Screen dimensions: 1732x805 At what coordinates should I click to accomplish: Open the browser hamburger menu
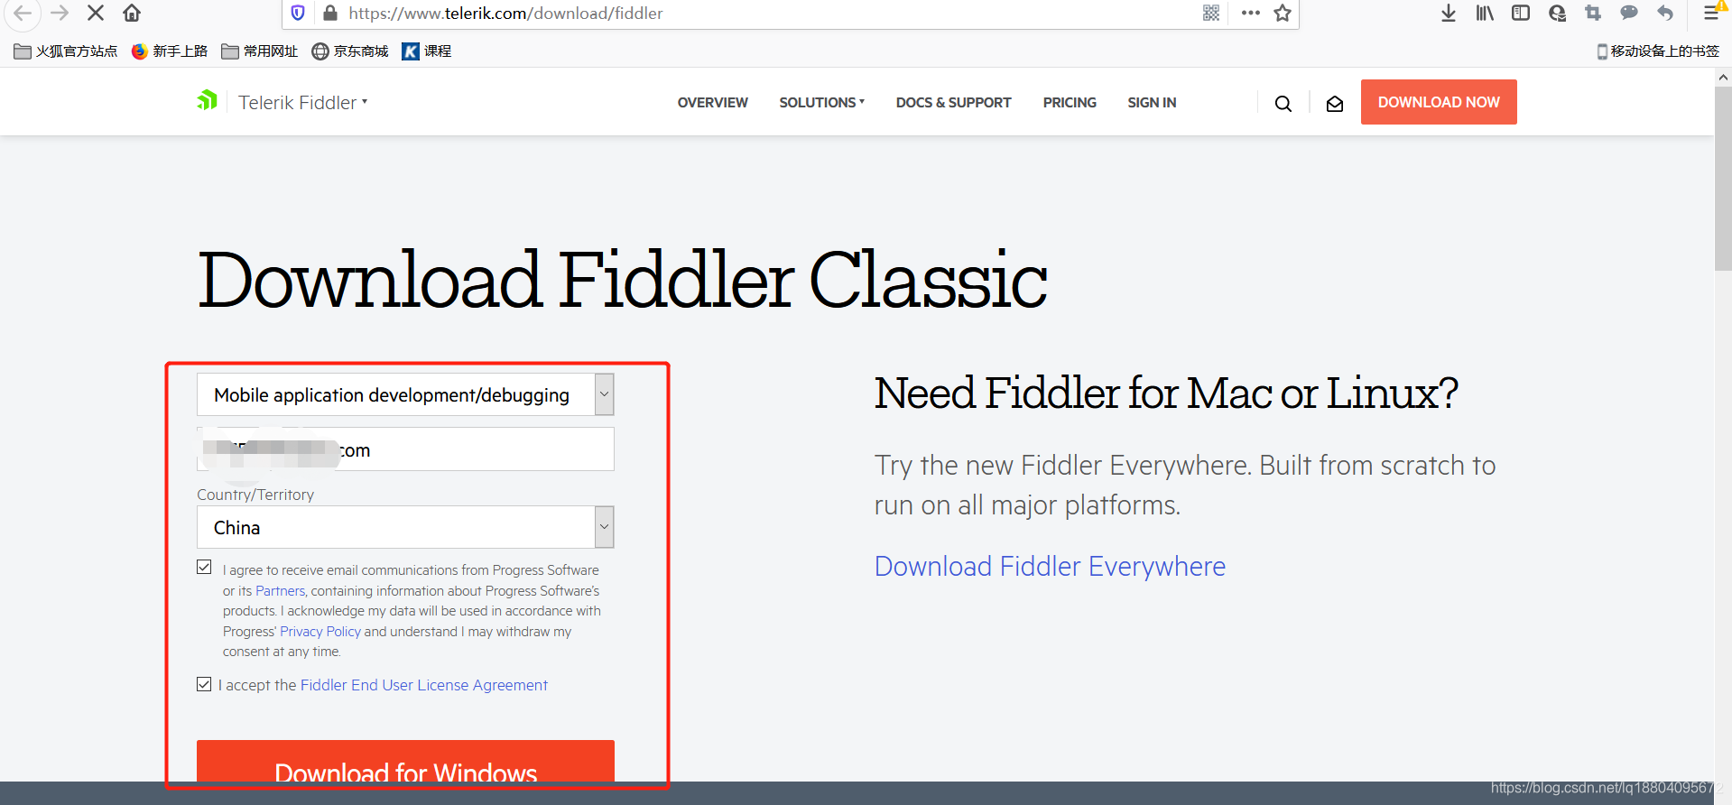1711,13
